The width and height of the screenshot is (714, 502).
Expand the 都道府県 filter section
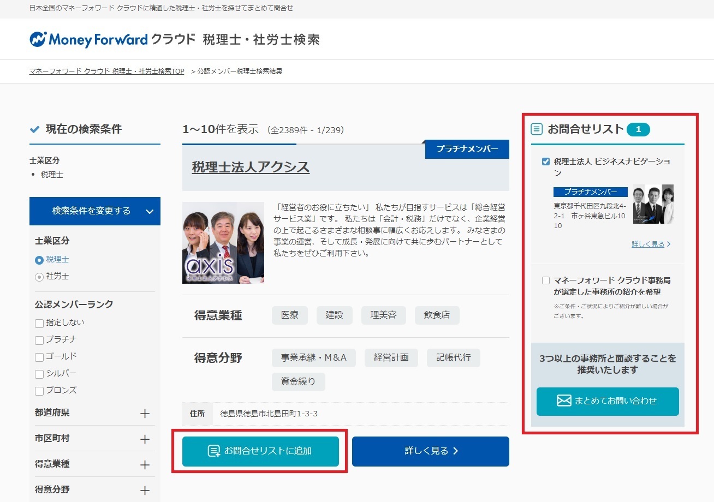coord(145,414)
